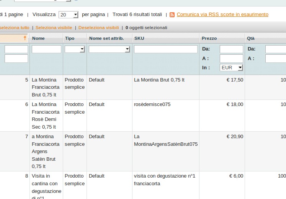Open the EUR currency dropdown
Screen dimensions: 286x199
(x=231, y=68)
